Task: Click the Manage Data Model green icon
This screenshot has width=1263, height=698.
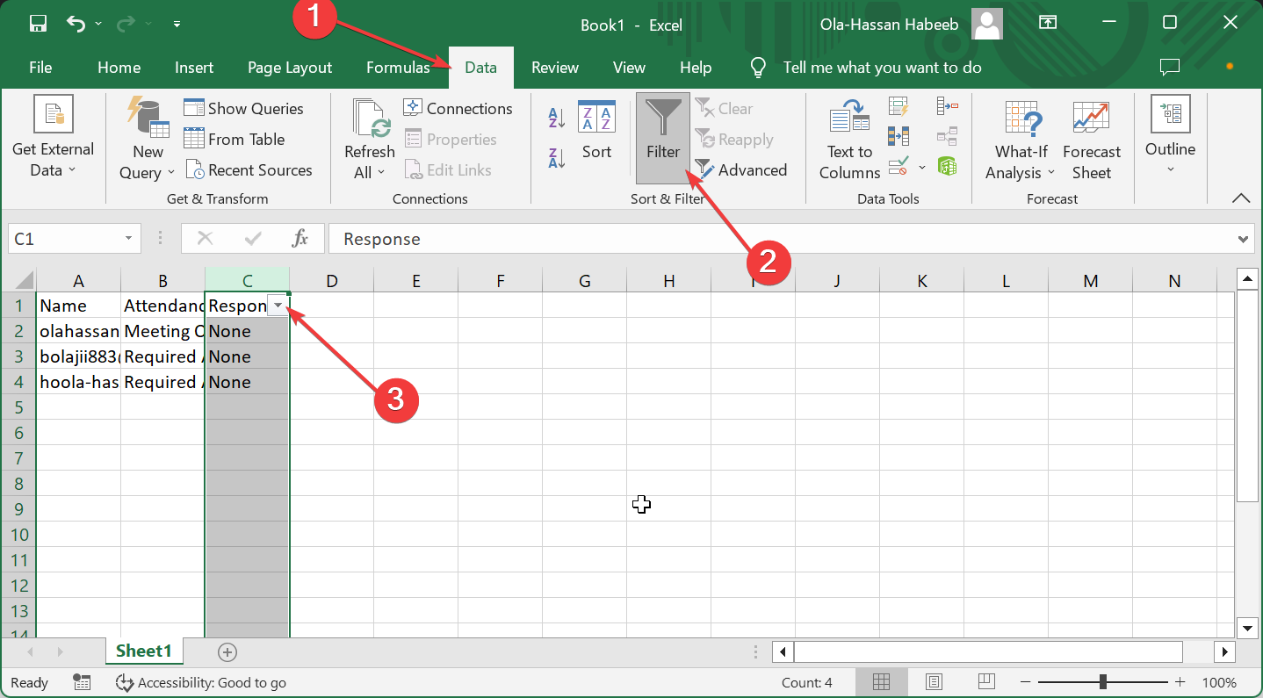Action: tap(947, 166)
